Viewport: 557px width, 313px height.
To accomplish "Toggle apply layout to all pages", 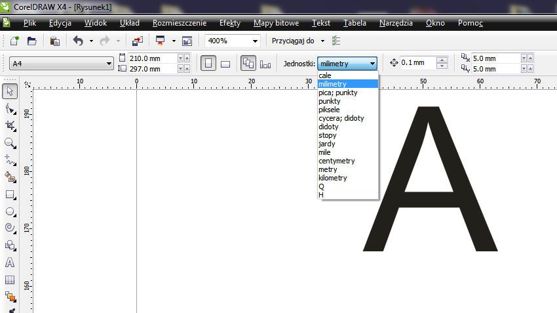I will pyautogui.click(x=248, y=64).
